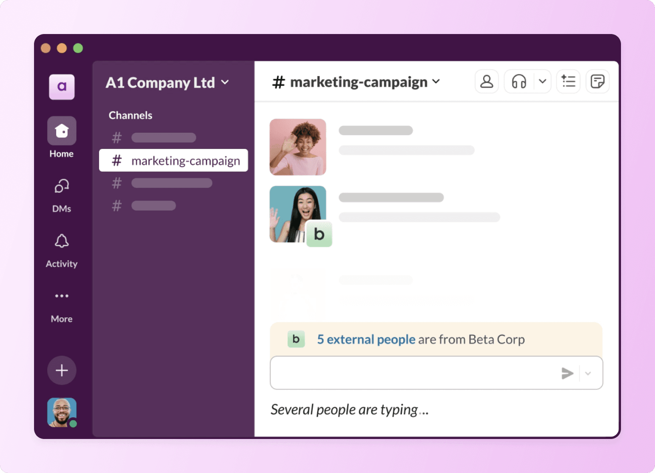This screenshot has width=655, height=473.
Task: Open your profile picture at sidebar bottom
Action: coord(61,412)
